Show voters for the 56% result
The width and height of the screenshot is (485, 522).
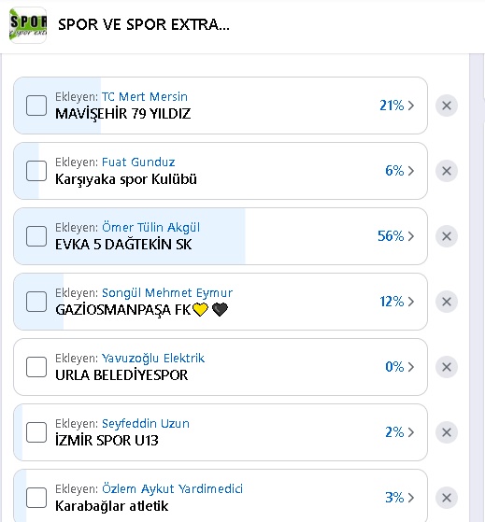coord(411,236)
